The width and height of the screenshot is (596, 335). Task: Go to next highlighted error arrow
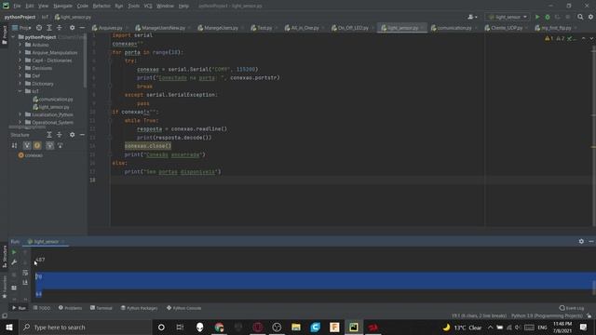click(591, 38)
